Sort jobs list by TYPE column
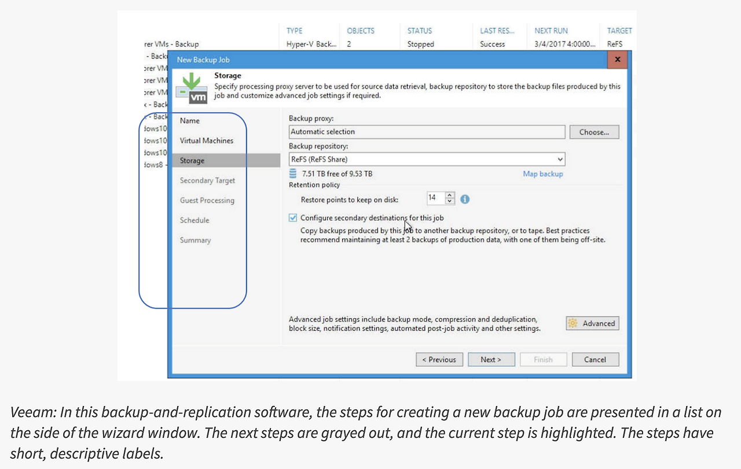This screenshot has height=469, width=741. click(x=294, y=31)
